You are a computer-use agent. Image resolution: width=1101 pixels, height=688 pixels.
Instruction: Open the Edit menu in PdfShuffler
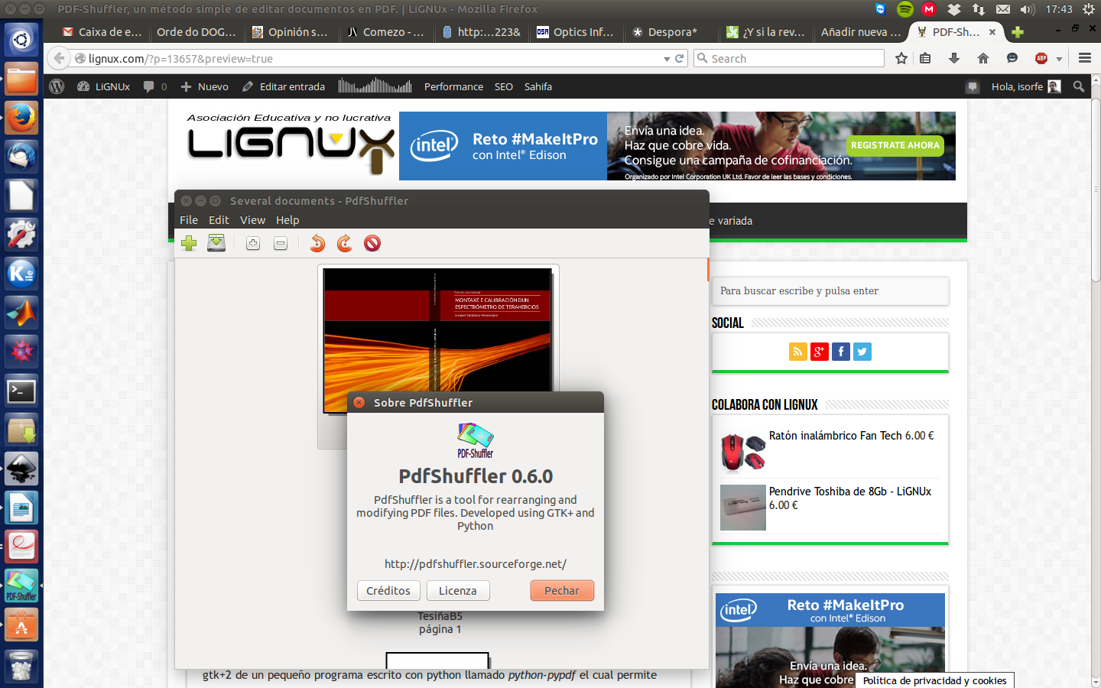(x=219, y=220)
